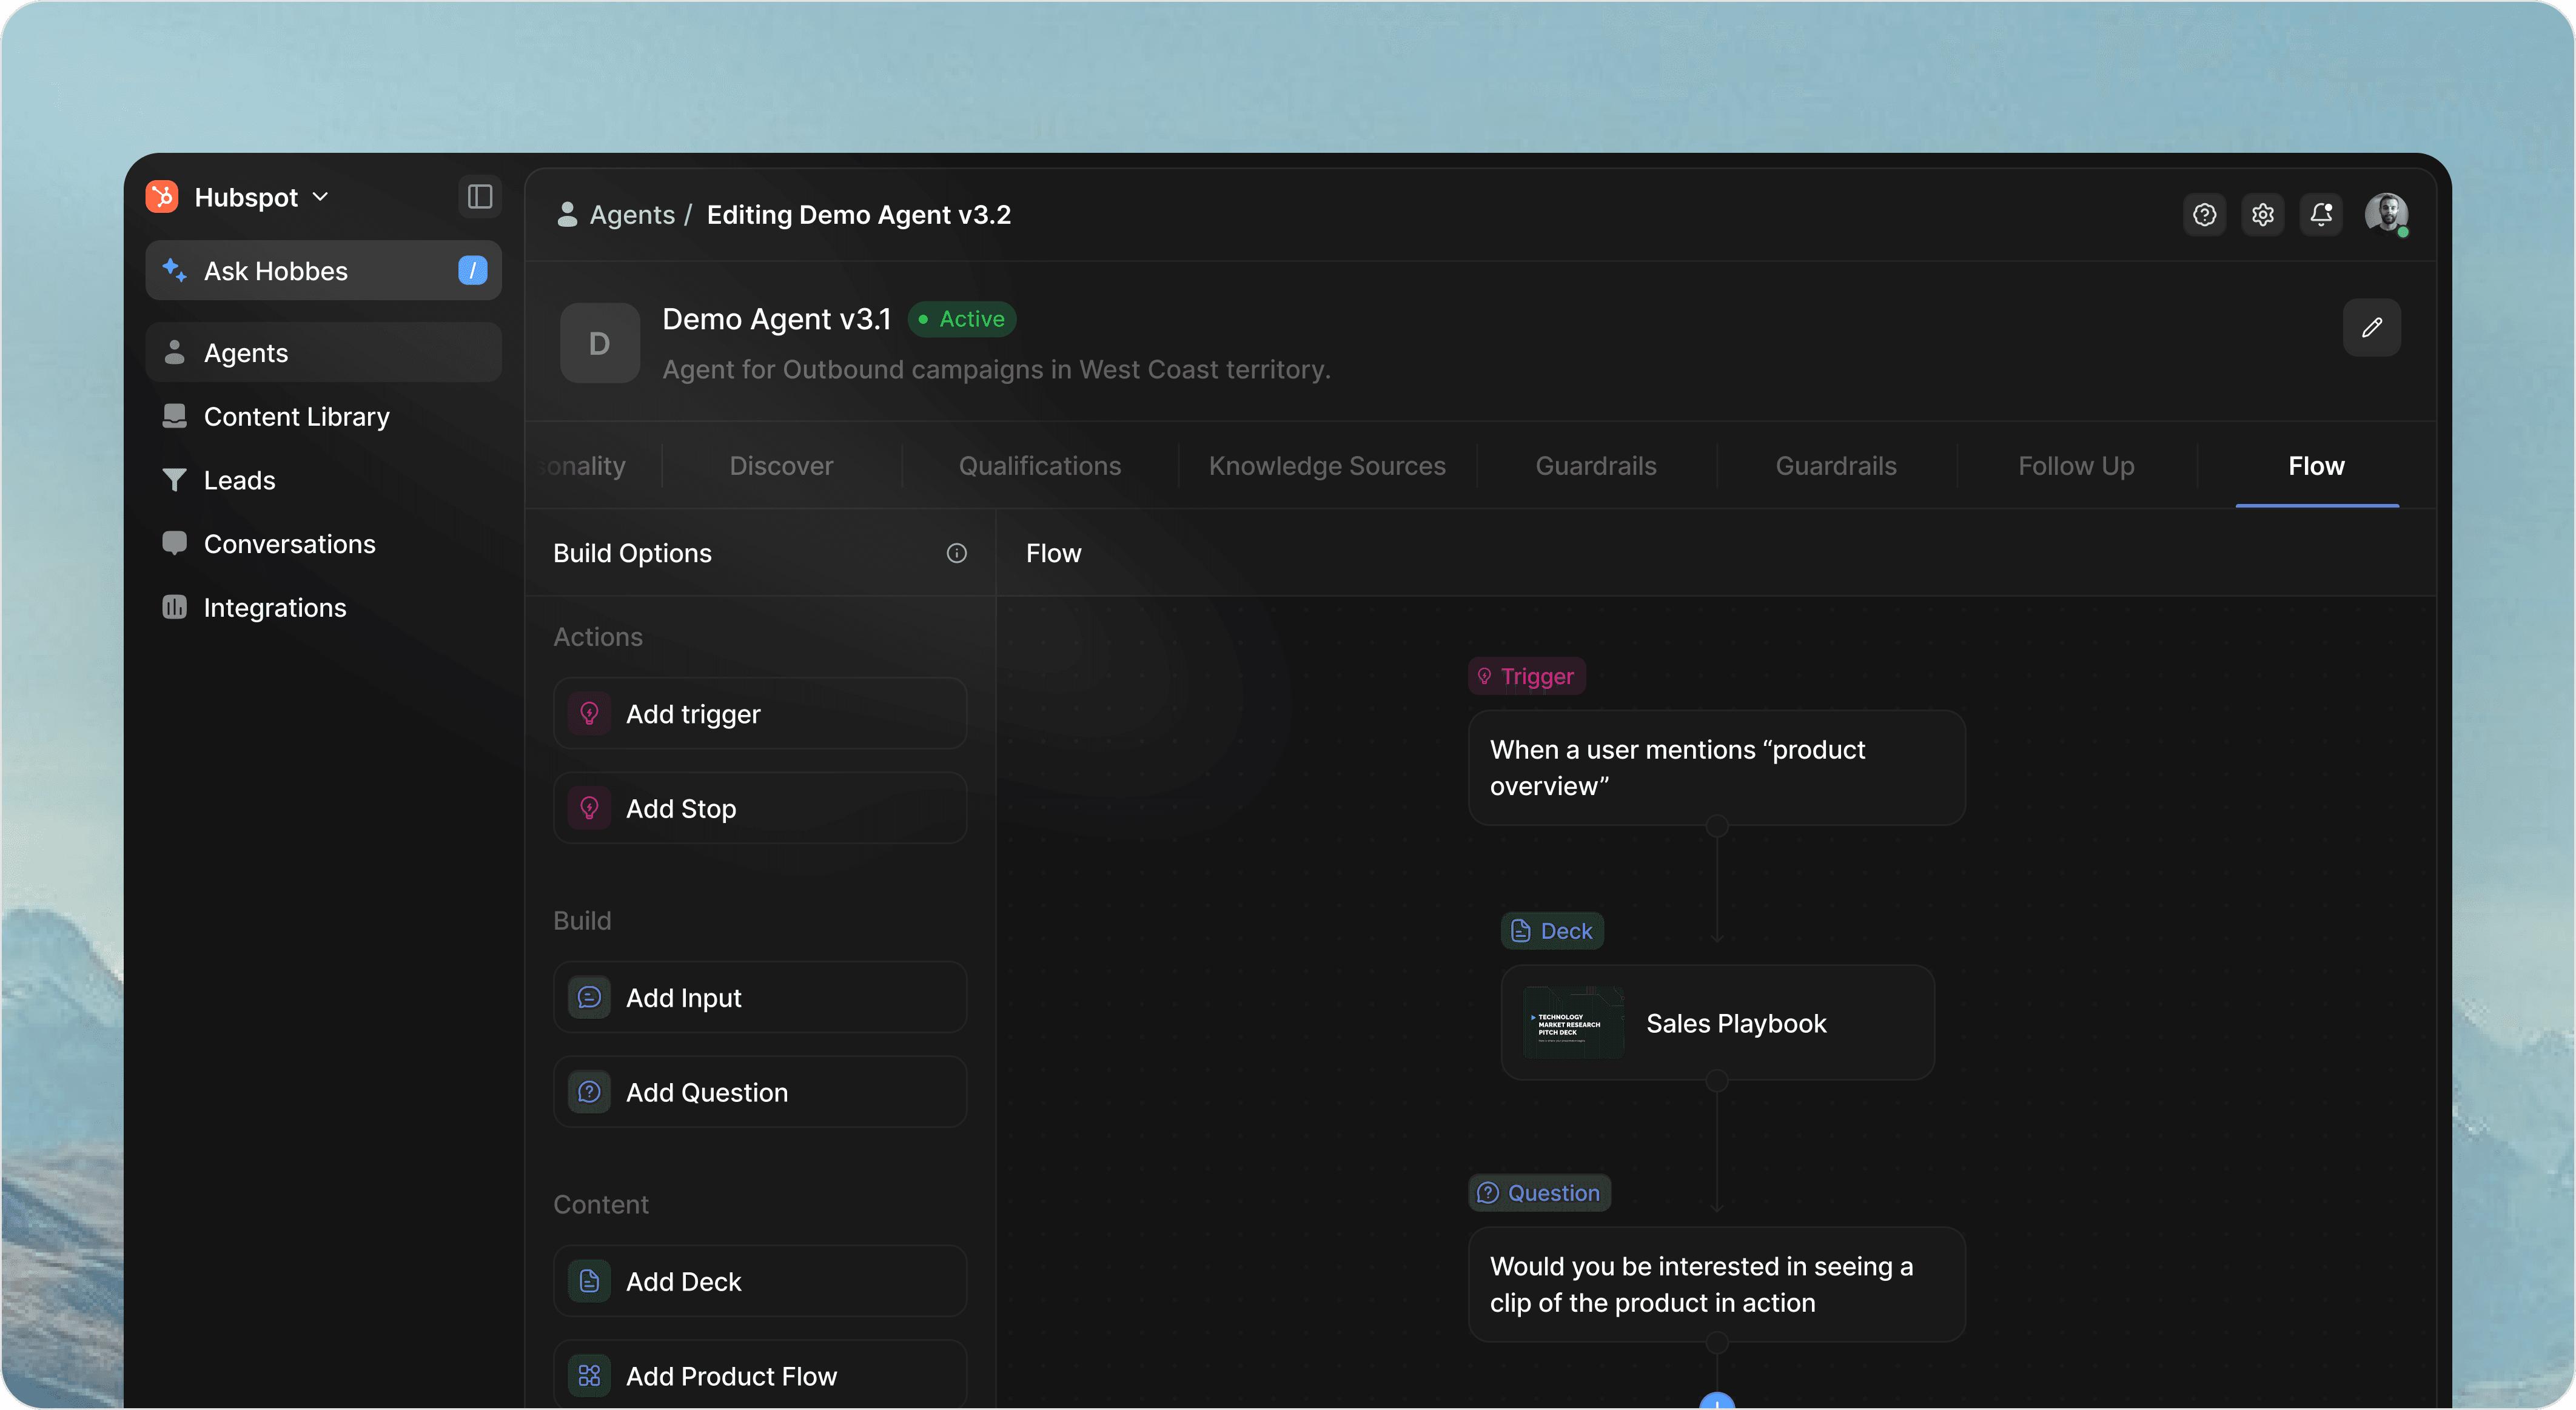This screenshot has height=1410, width=2576.
Task: Collapse the sidebar panel icon
Action: tap(480, 197)
